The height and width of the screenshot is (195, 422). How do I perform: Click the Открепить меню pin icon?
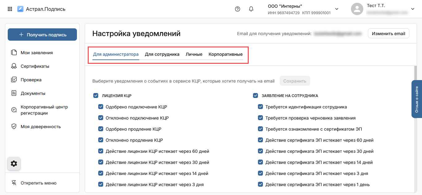point(14,183)
